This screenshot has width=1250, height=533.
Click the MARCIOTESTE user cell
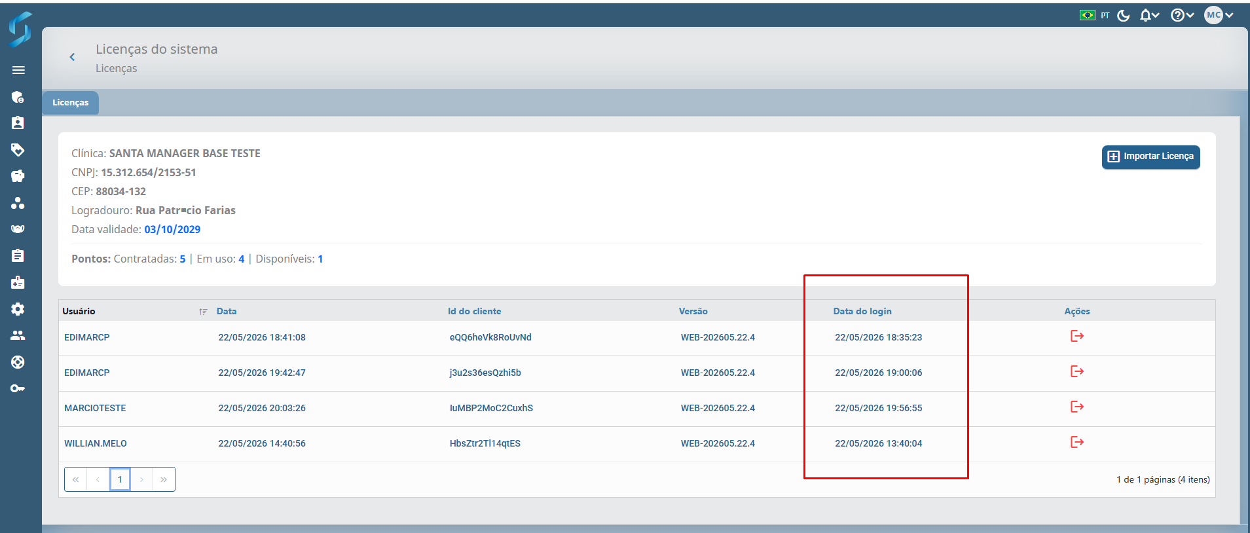(95, 408)
